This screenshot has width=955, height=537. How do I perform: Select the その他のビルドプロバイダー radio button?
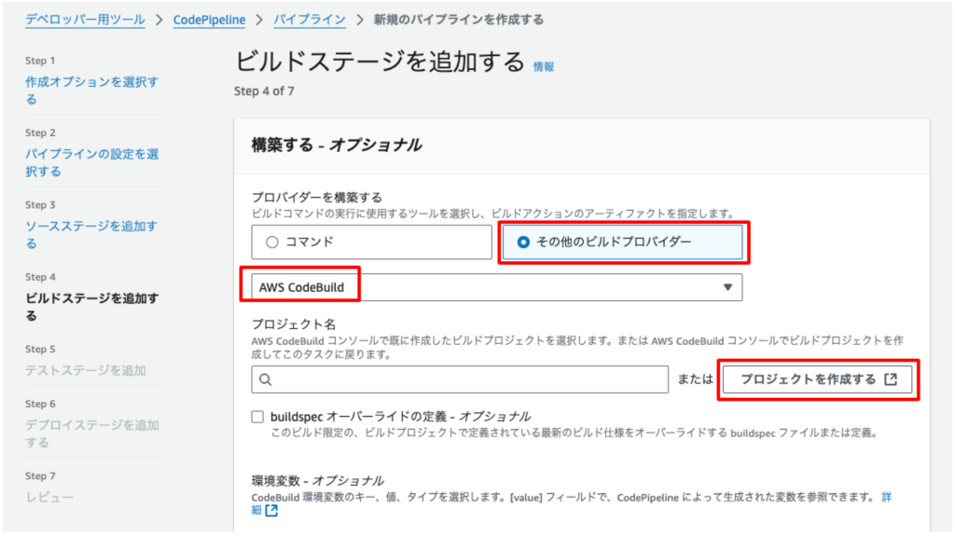pyautogui.click(x=521, y=242)
